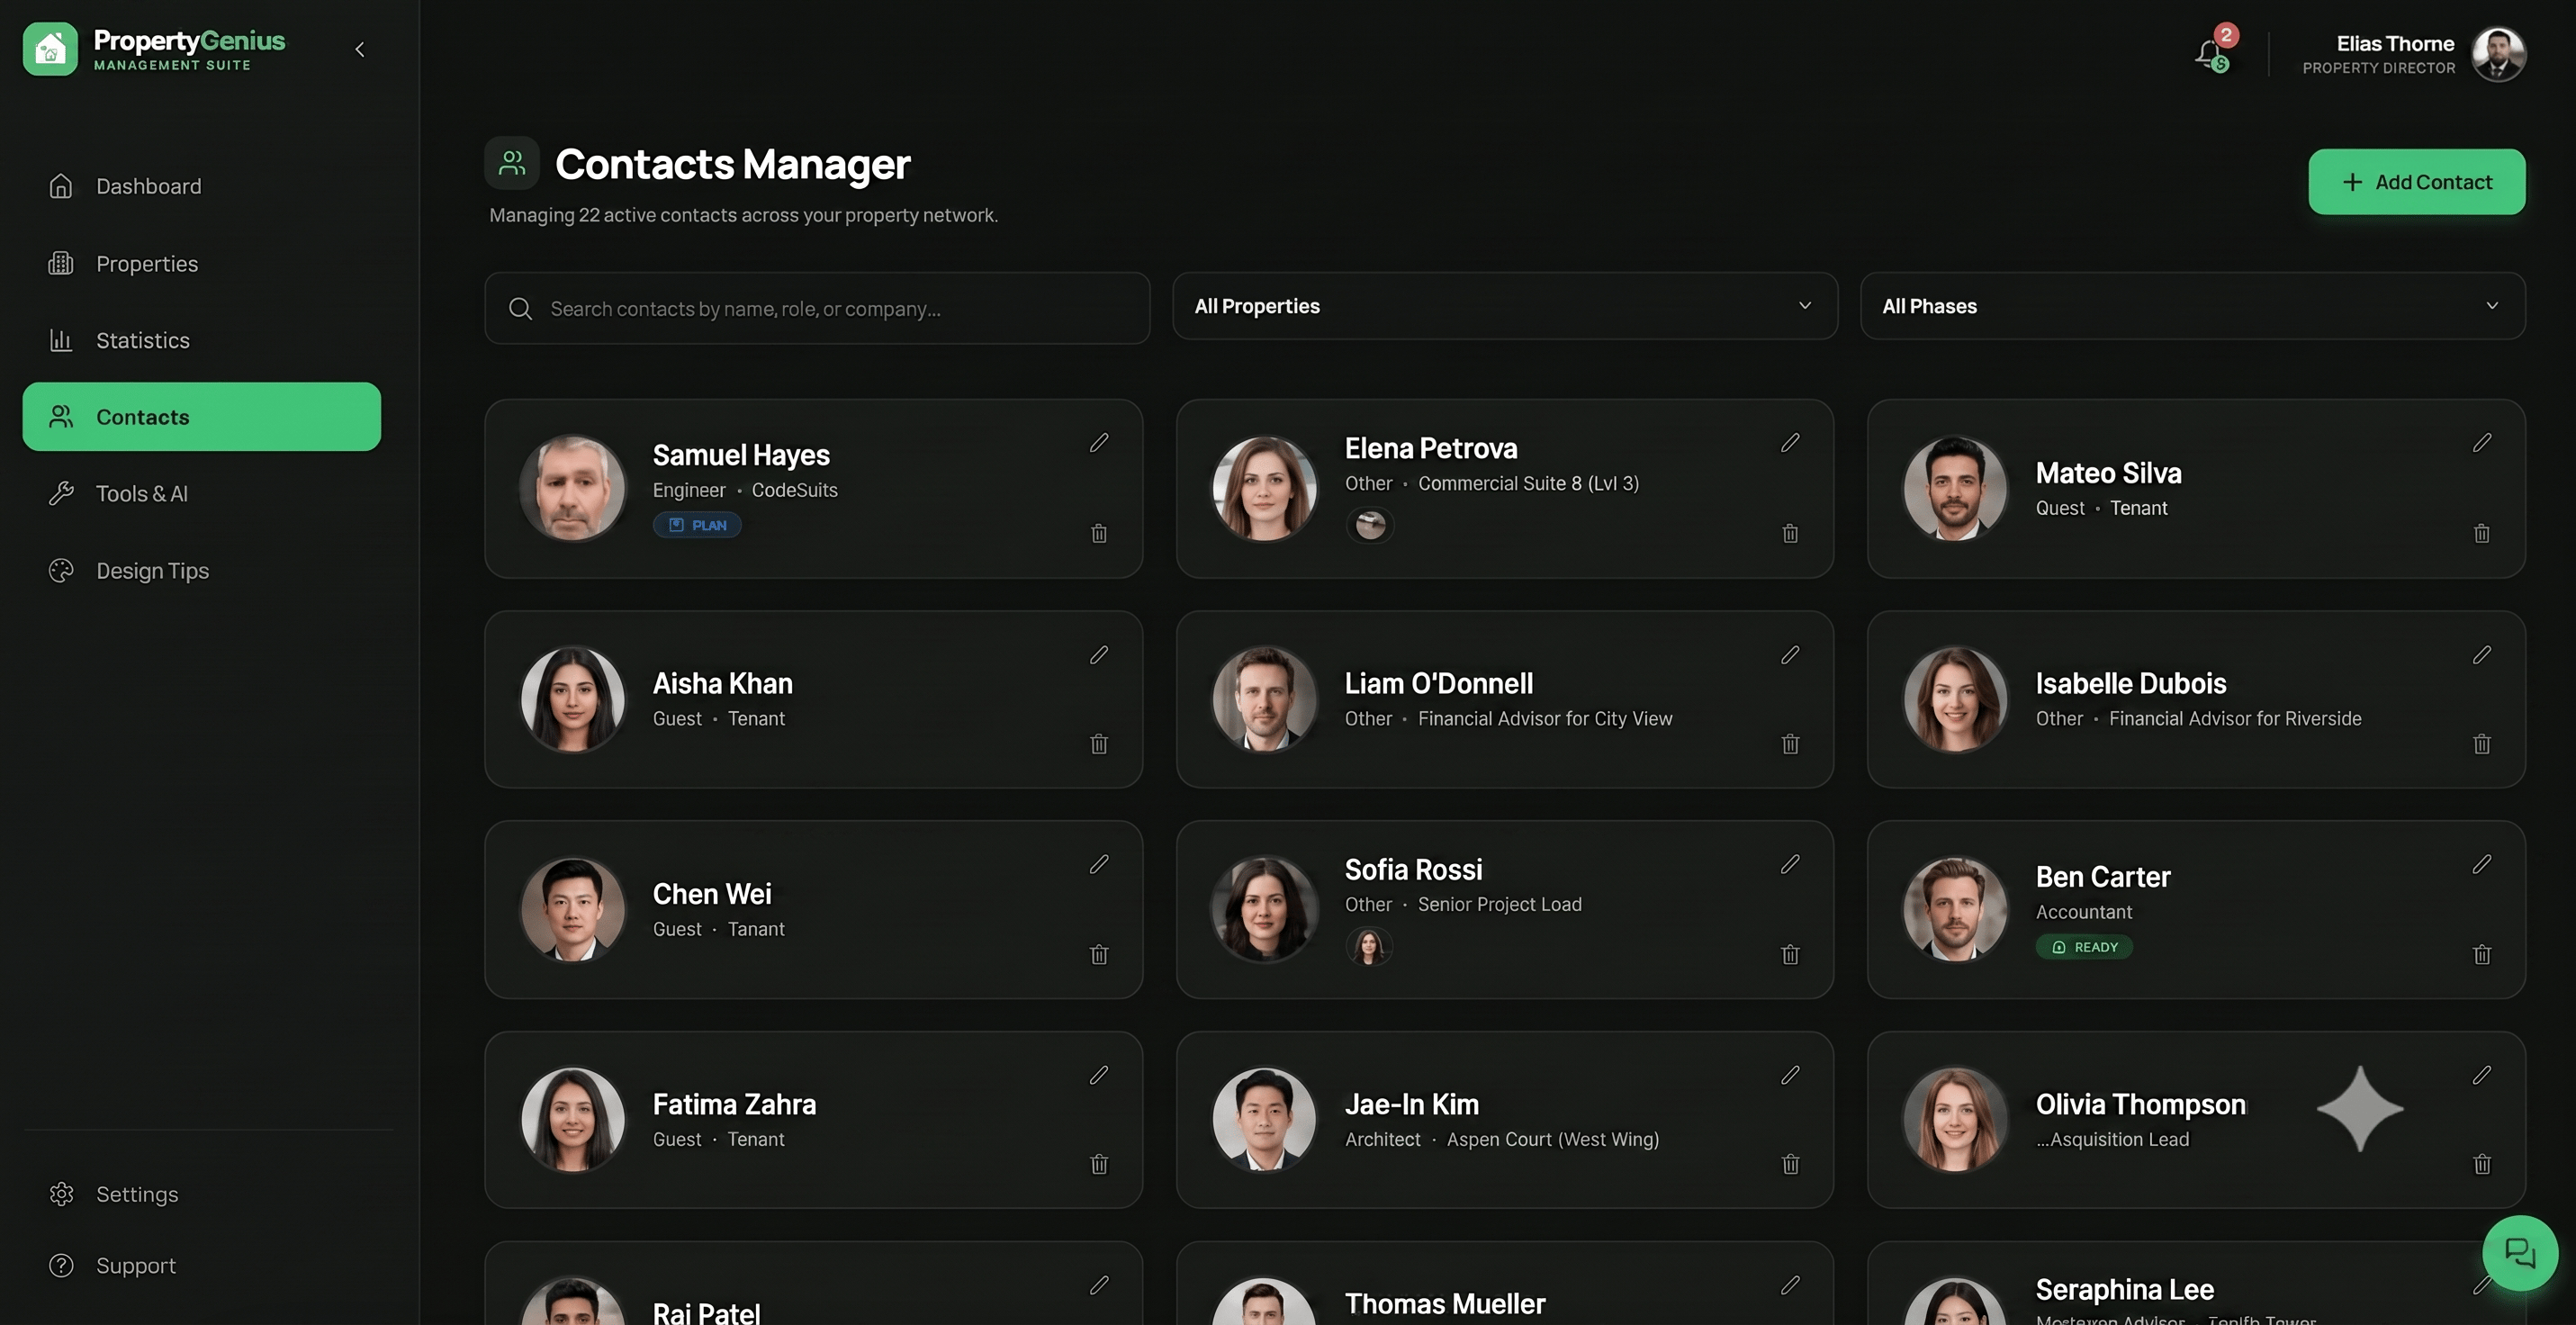This screenshot has width=2576, height=1325.
Task: Go to Dashboard in sidebar
Action: (x=202, y=186)
